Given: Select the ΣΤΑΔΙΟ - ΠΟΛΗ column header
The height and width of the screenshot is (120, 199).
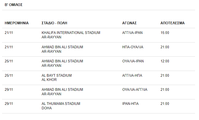Looking at the screenshot, I should tap(54, 23).
